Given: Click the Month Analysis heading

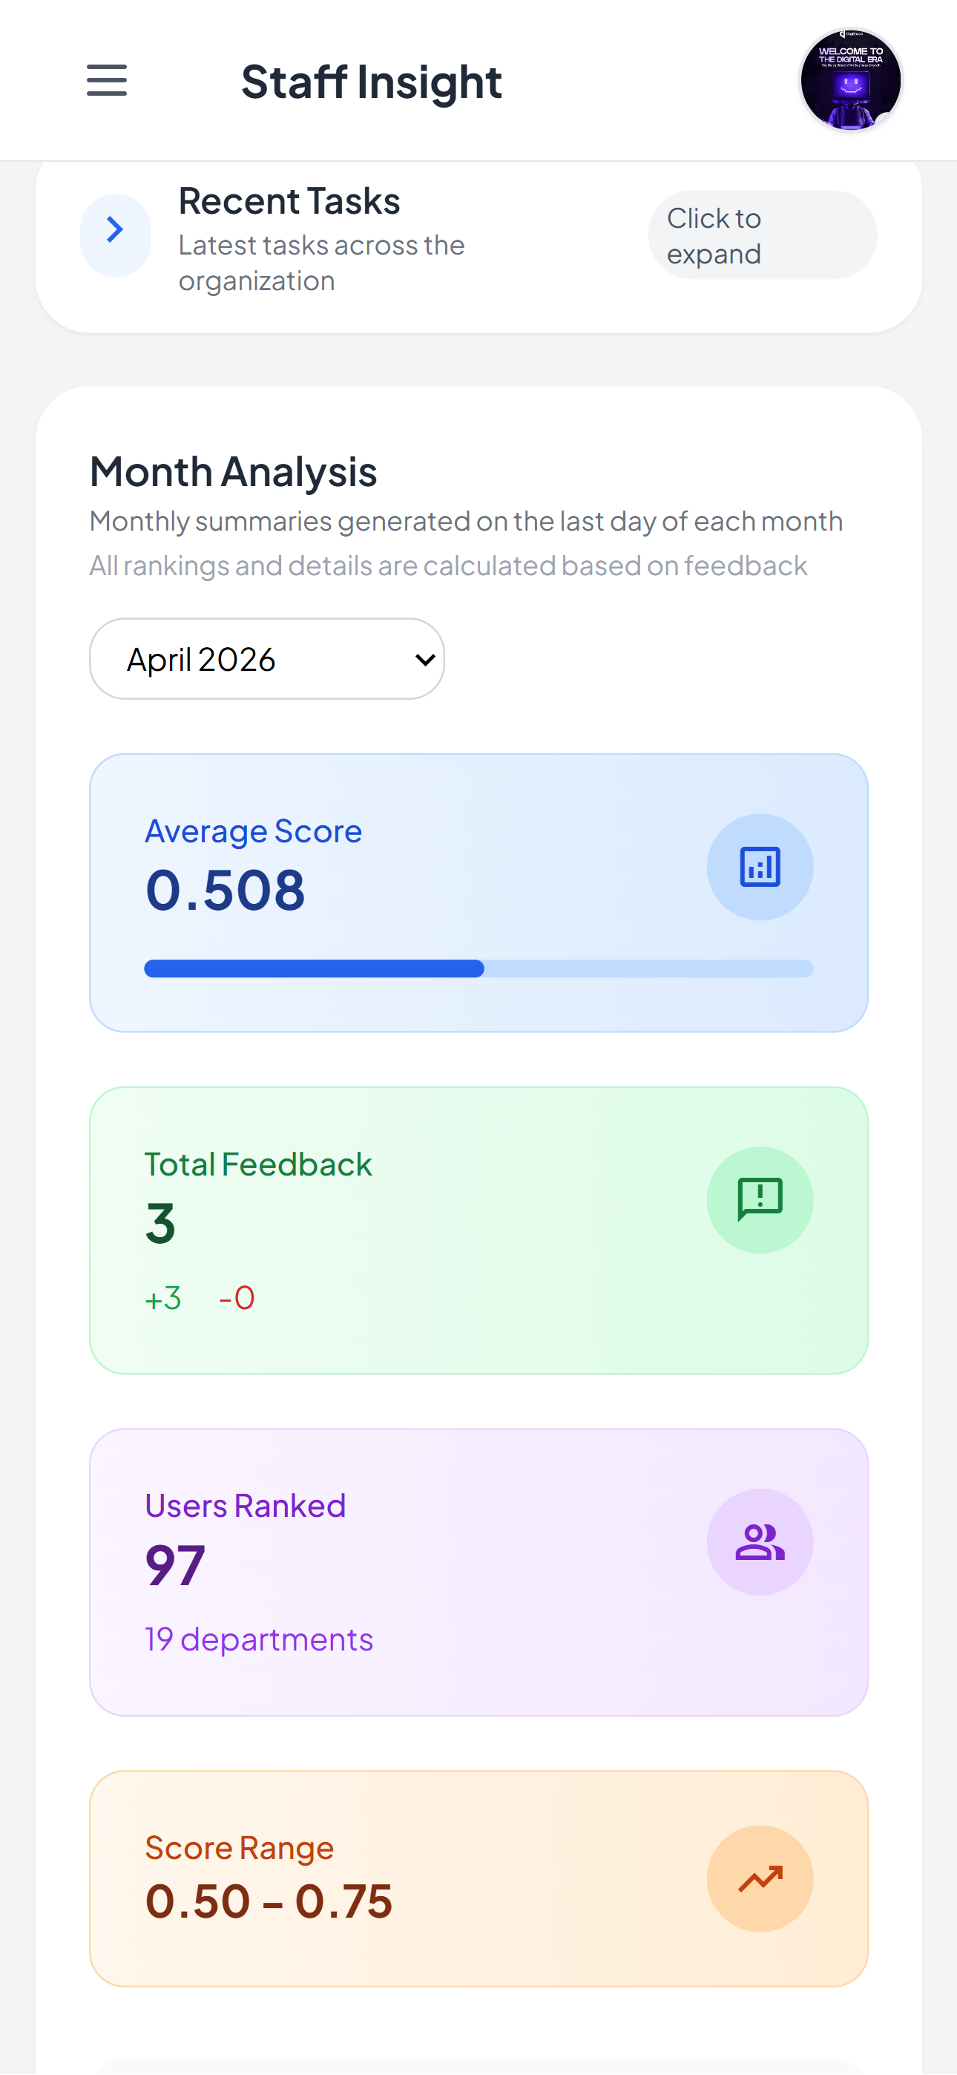Looking at the screenshot, I should pyautogui.click(x=233, y=471).
